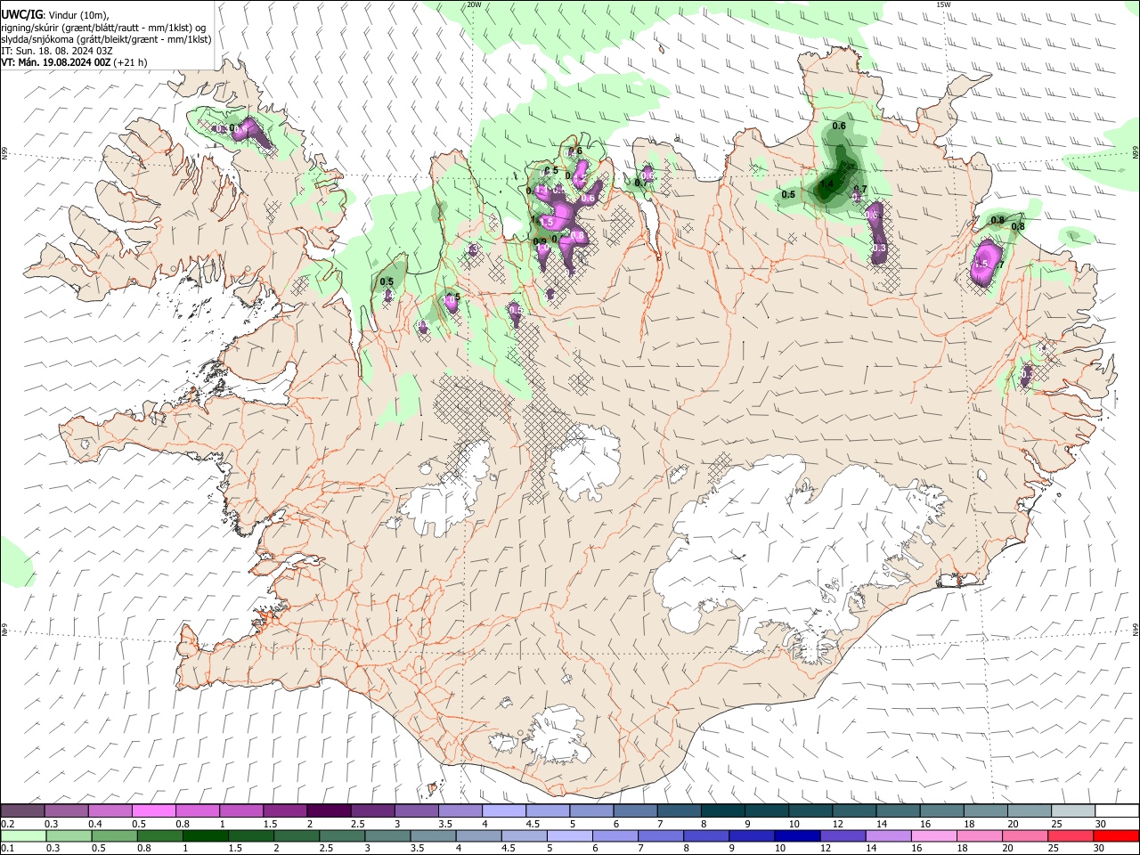Click the light gray upper swatch between 25 and 30

click(1072, 811)
